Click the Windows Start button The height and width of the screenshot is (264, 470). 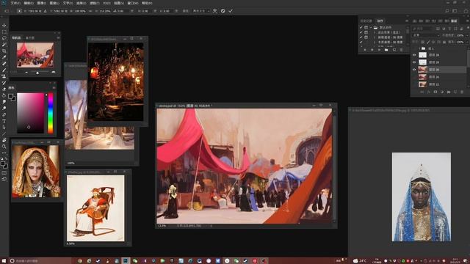click(x=4, y=261)
